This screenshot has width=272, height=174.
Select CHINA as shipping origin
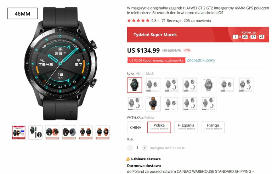pyautogui.click(x=136, y=127)
